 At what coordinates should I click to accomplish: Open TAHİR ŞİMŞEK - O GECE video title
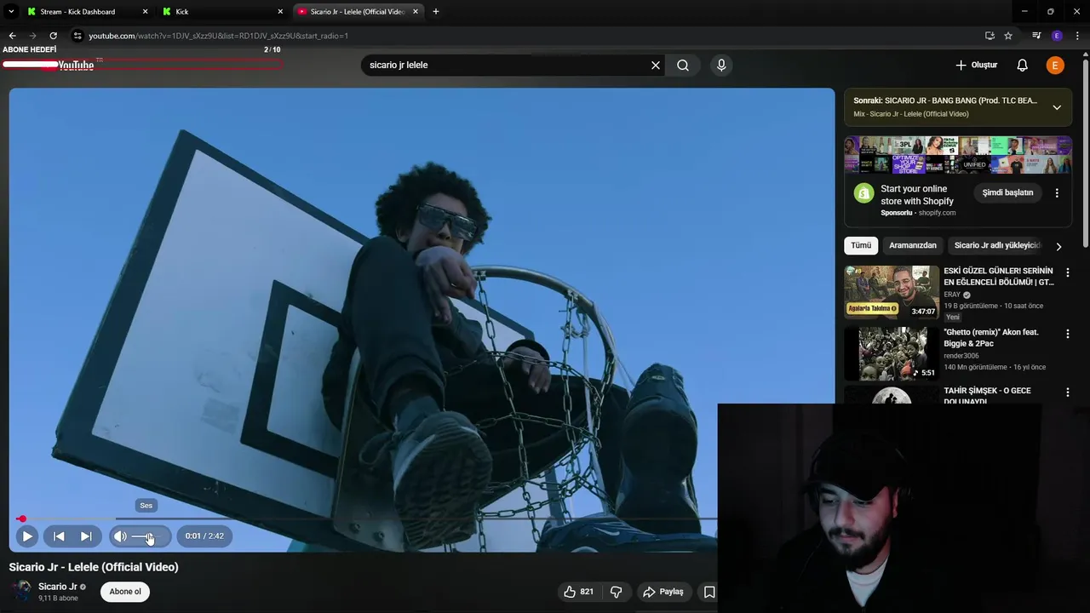click(x=987, y=395)
